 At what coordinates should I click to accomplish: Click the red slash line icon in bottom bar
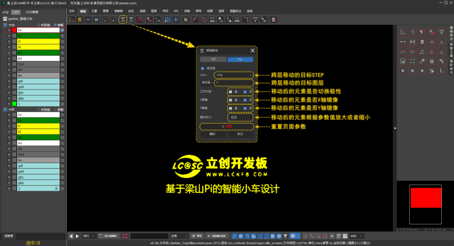[x=305, y=236]
